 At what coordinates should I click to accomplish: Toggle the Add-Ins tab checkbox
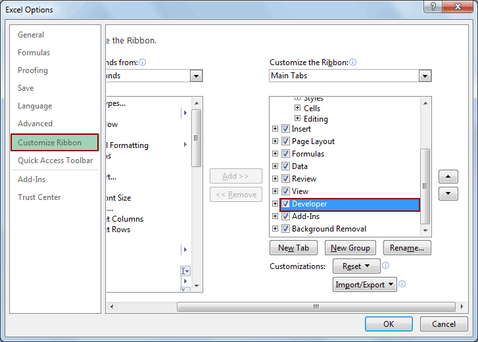tap(285, 216)
